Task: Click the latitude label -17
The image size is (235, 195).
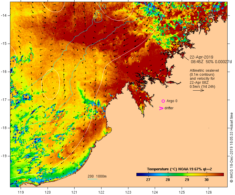Action: pyautogui.click(x=4, y=100)
